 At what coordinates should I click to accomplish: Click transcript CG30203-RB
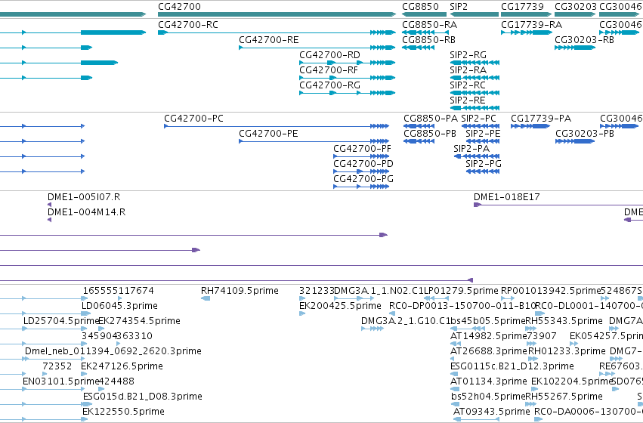tap(575, 48)
